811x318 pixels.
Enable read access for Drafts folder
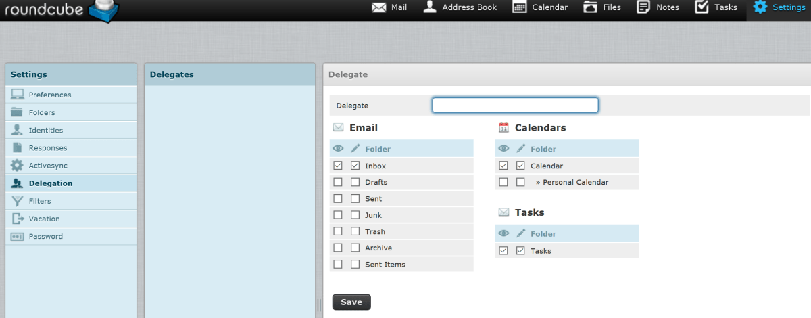pyautogui.click(x=338, y=182)
